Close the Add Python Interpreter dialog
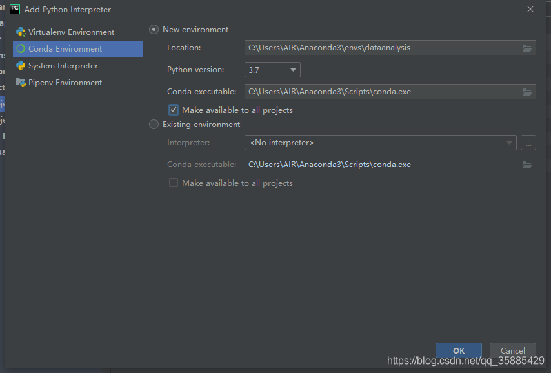551x373 pixels. tap(530, 9)
